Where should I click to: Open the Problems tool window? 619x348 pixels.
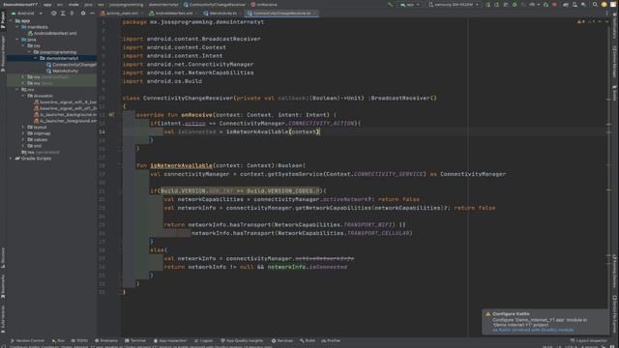[x=106, y=340]
